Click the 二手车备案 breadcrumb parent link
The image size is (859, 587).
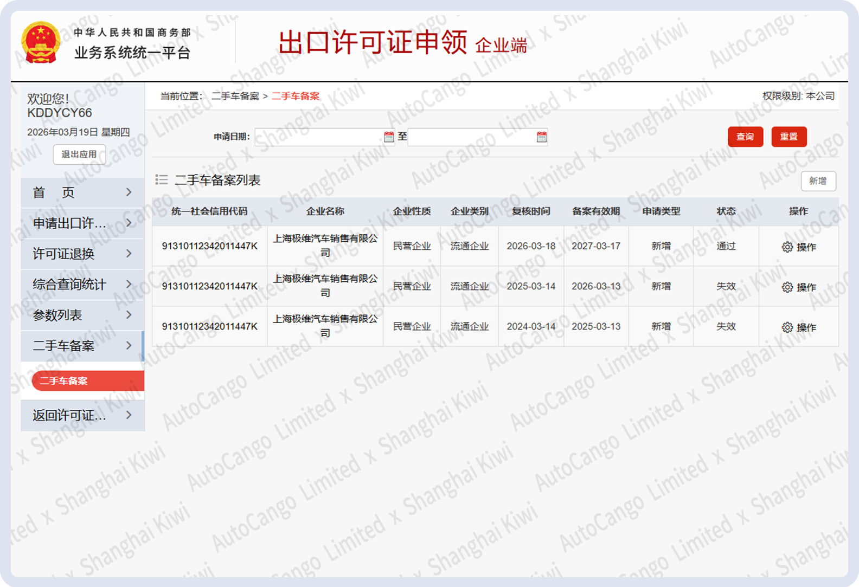pos(235,96)
